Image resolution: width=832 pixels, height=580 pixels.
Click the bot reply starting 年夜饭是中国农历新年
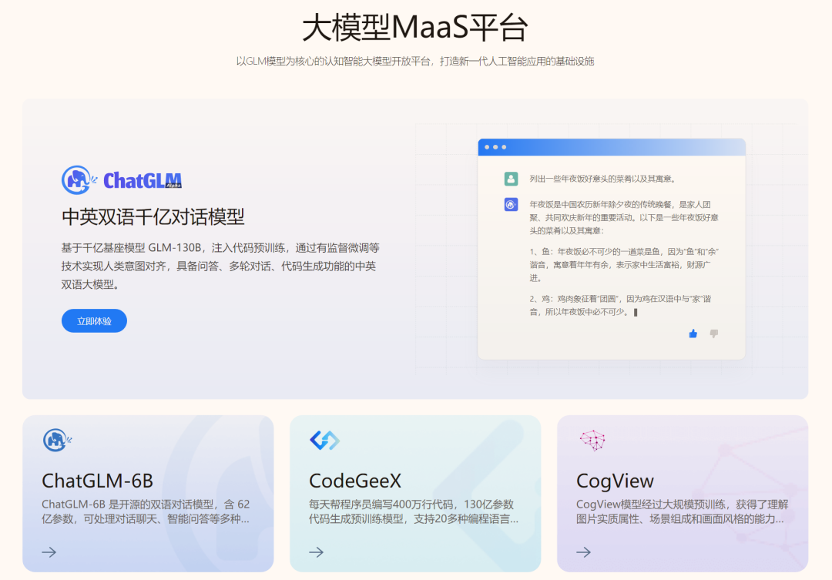point(624,217)
